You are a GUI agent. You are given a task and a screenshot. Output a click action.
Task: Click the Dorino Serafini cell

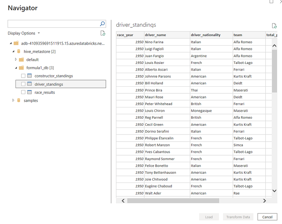pos(167,131)
